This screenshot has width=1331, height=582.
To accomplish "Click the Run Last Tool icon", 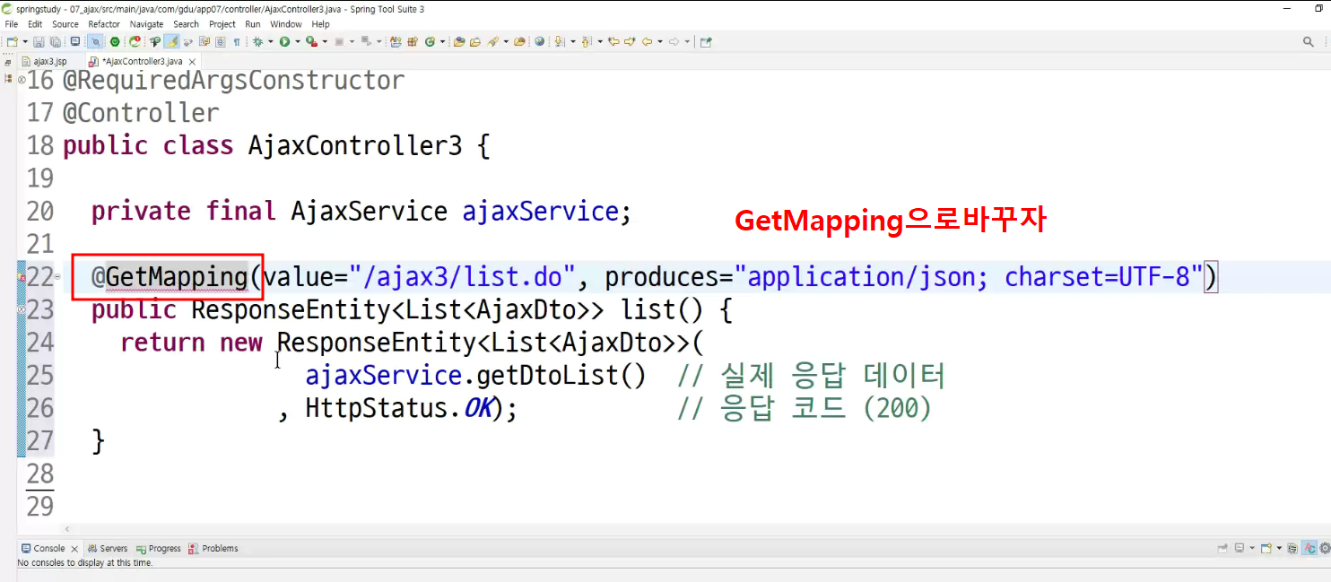I will [311, 41].
